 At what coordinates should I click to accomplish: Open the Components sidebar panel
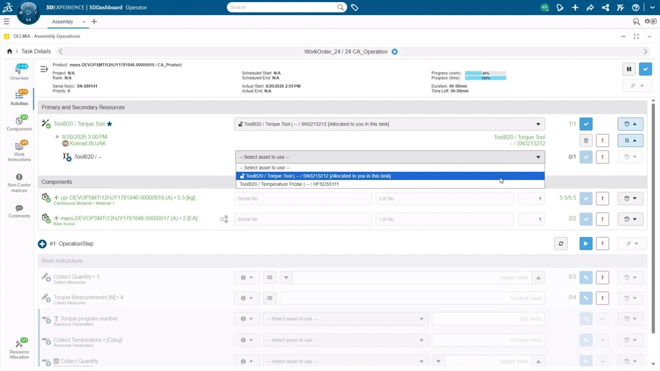pos(19,123)
